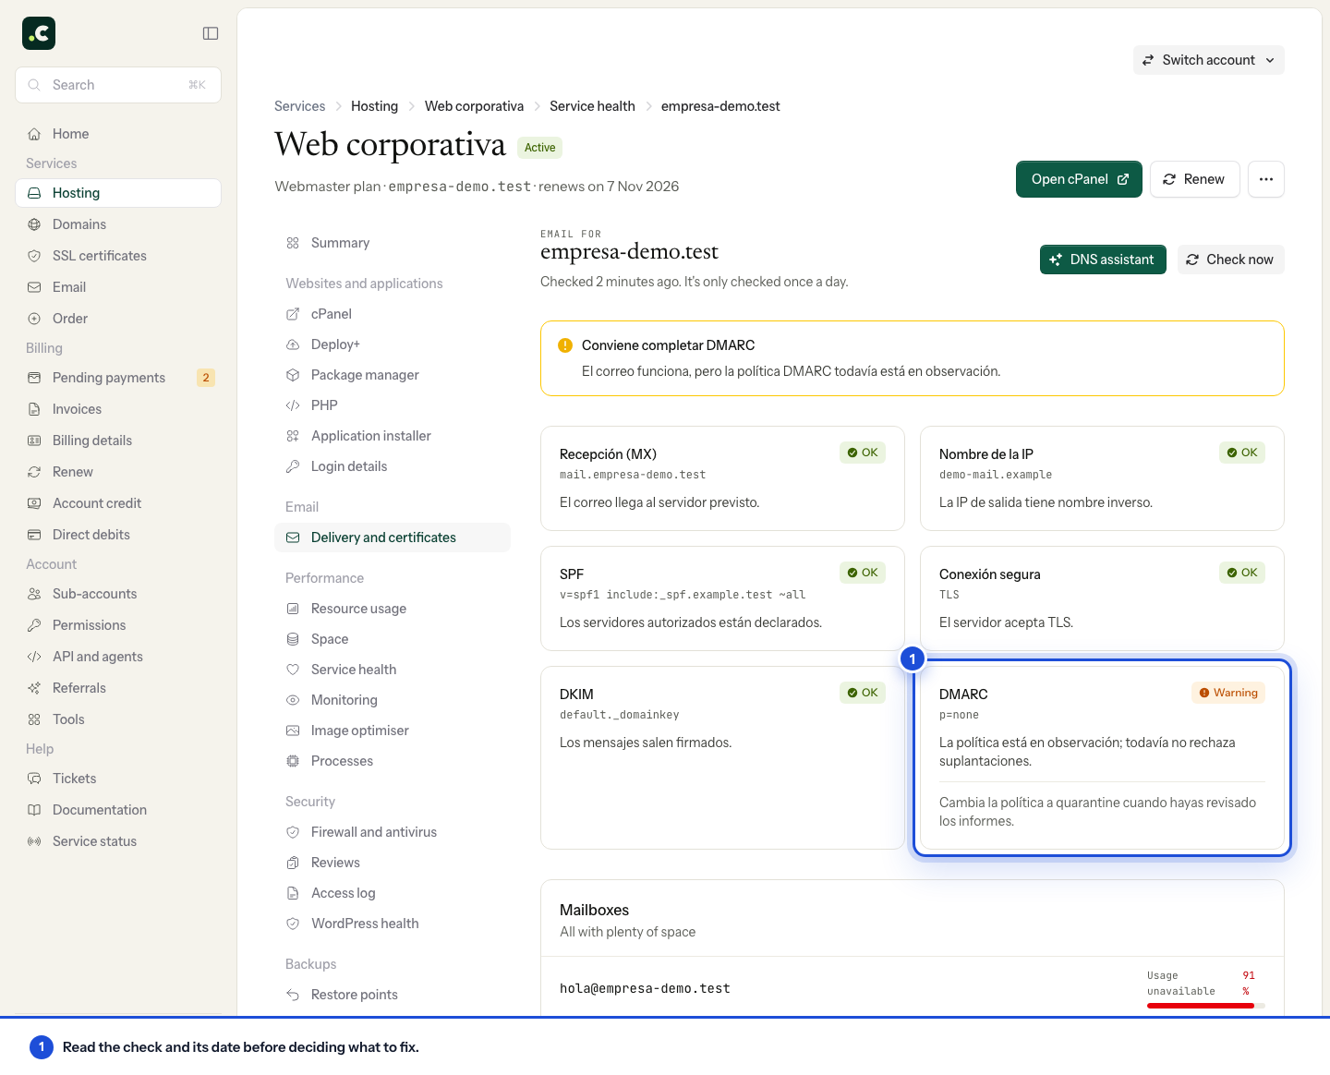
Task: Click the Summary grid icon
Action: 293,243
